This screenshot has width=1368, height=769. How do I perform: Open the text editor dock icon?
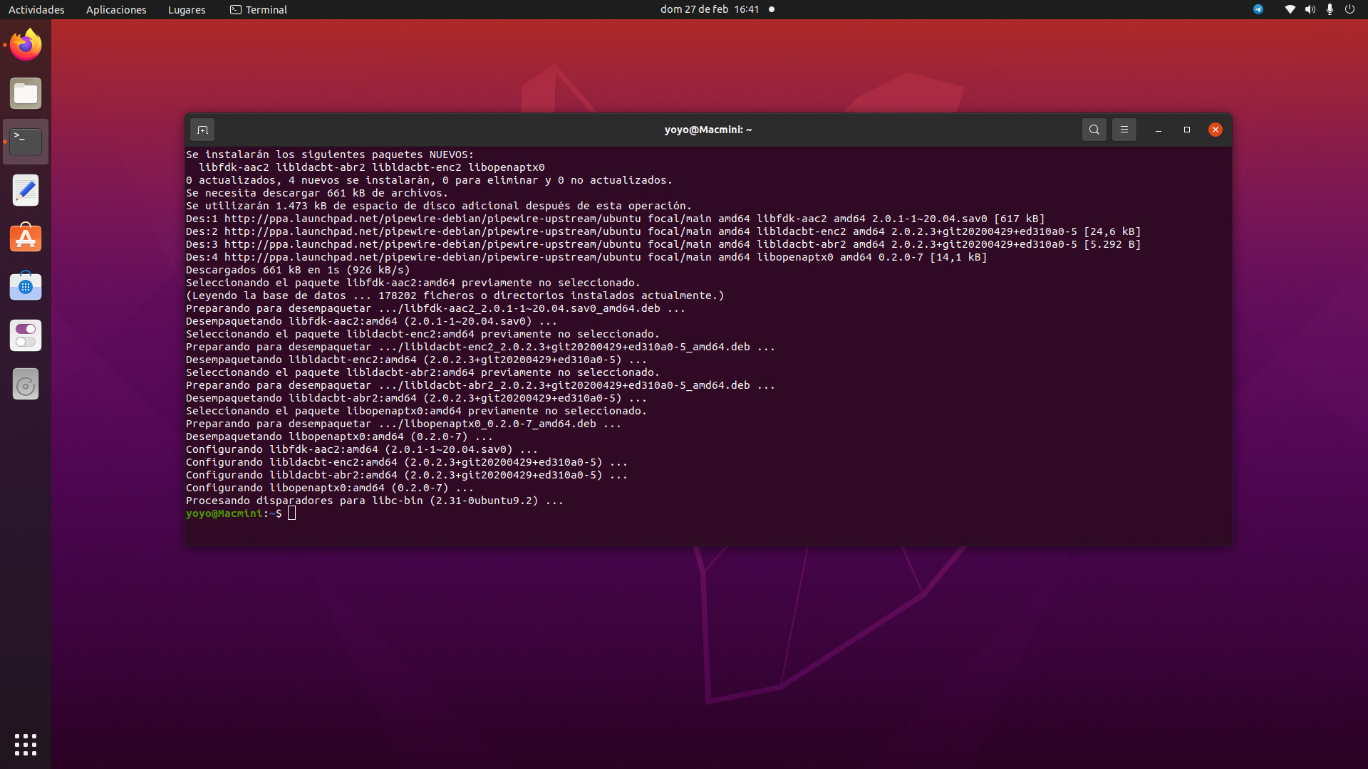26,190
